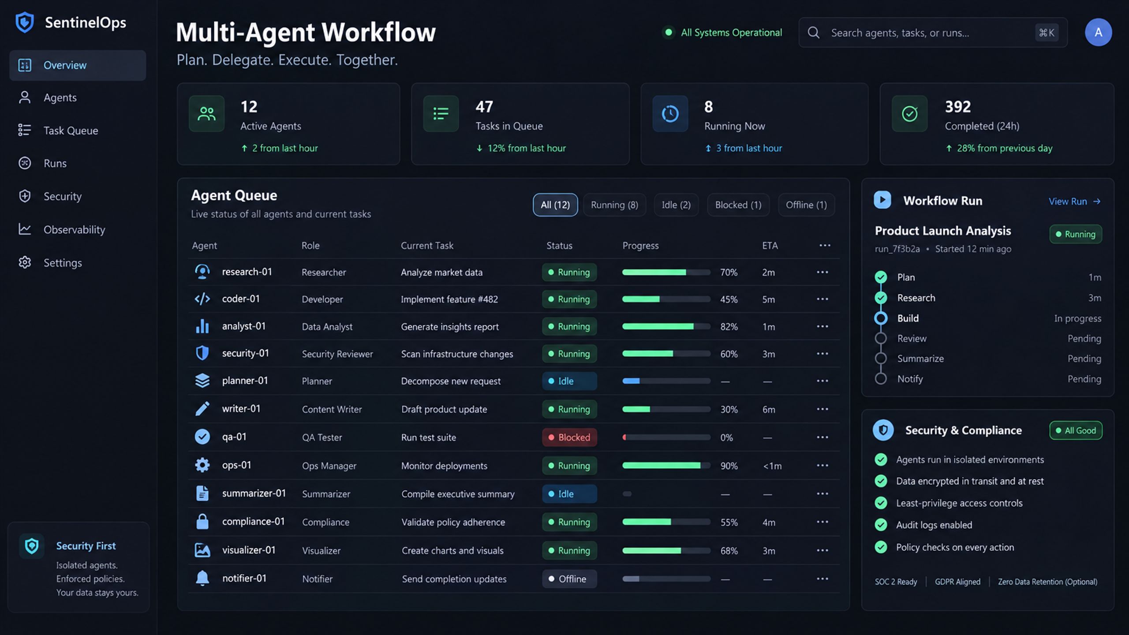This screenshot has height=635, width=1129.
Task: Open more options for coder-01 row
Action: tap(822, 299)
